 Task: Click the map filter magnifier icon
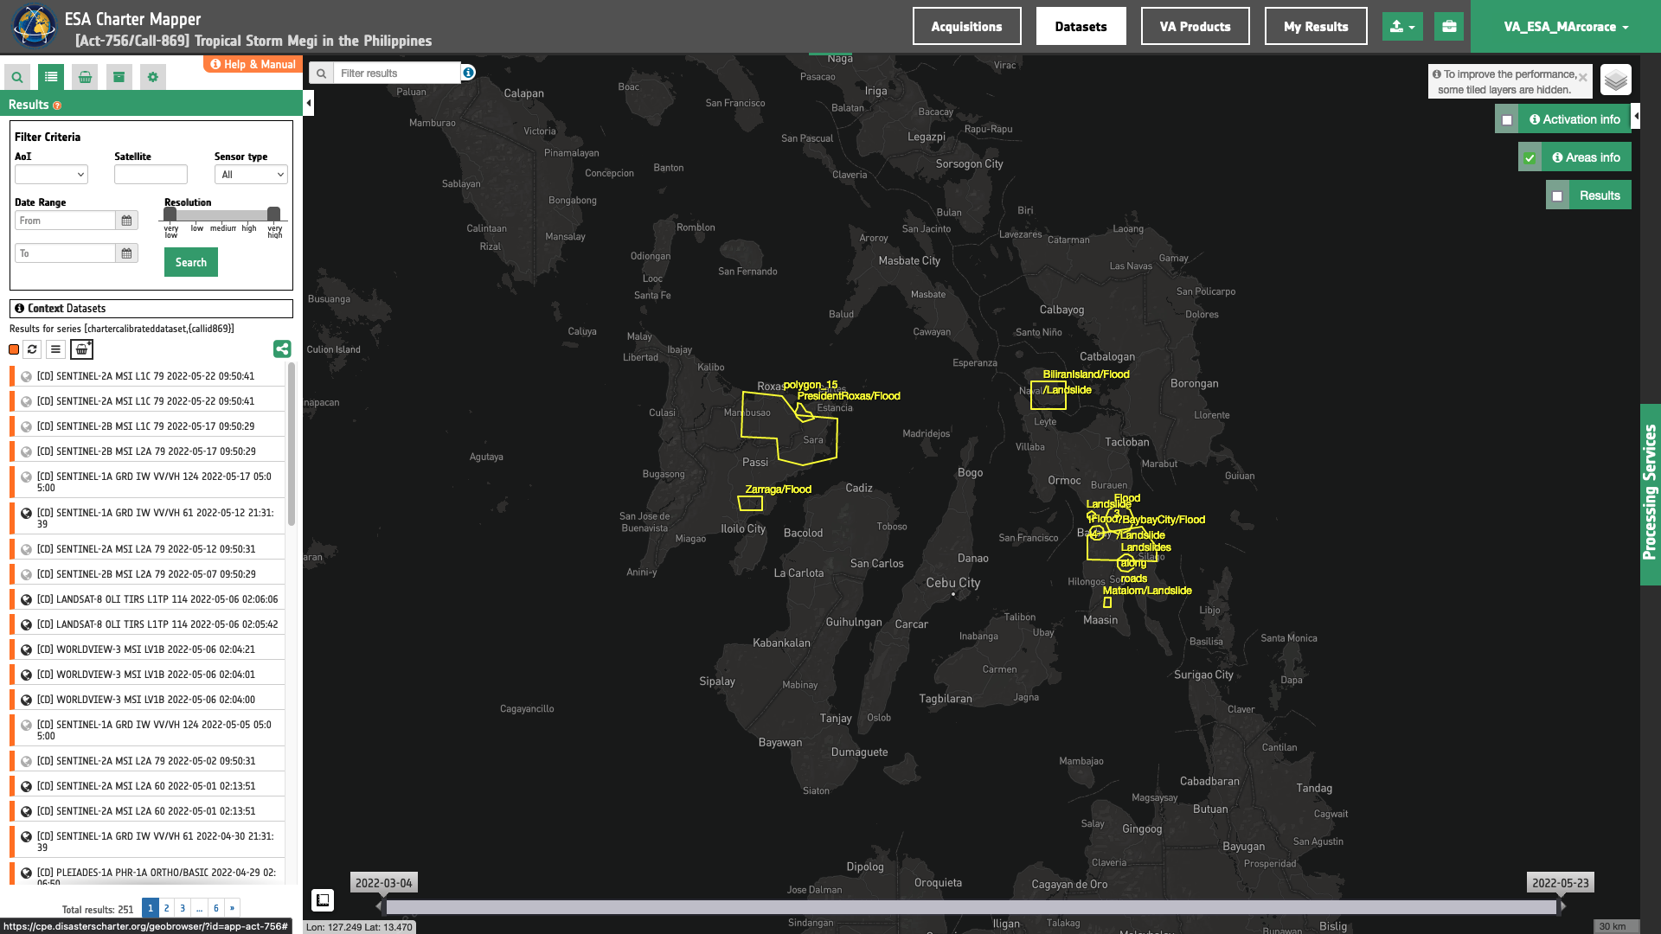[321, 74]
